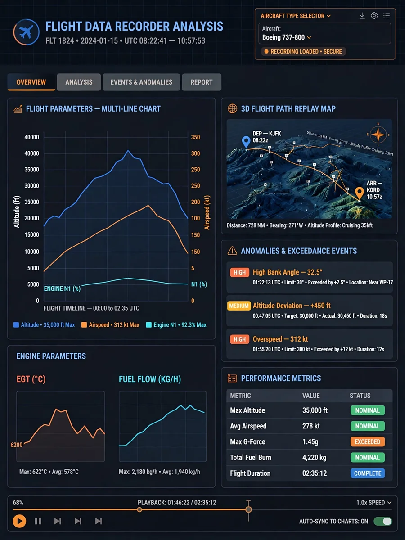Open the Events & Anomalies tab

[141, 82]
